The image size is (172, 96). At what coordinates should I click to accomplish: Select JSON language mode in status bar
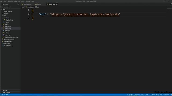pyautogui.click(x=152, y=95)
